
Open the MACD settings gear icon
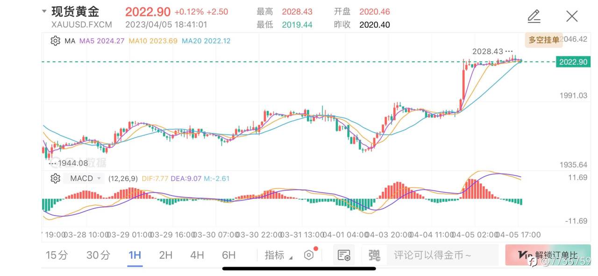[55, 178]
